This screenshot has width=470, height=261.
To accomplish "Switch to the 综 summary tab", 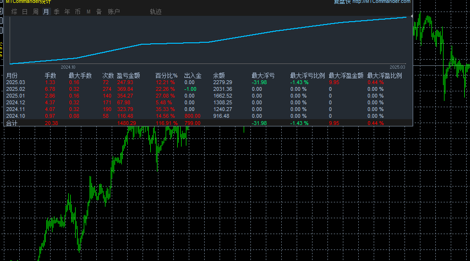I will pos(14,12).
